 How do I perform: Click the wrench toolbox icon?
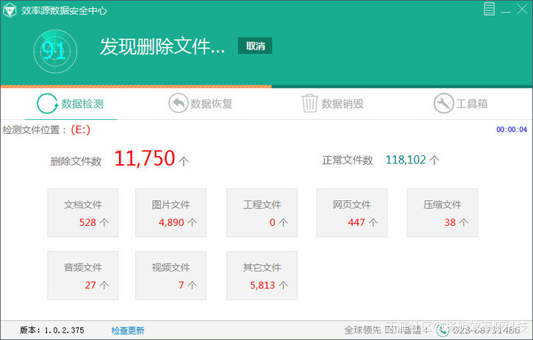click(x=443, y=104)
